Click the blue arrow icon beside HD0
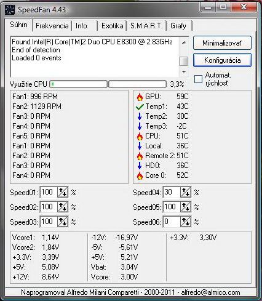262x301 pixels. 140,166
